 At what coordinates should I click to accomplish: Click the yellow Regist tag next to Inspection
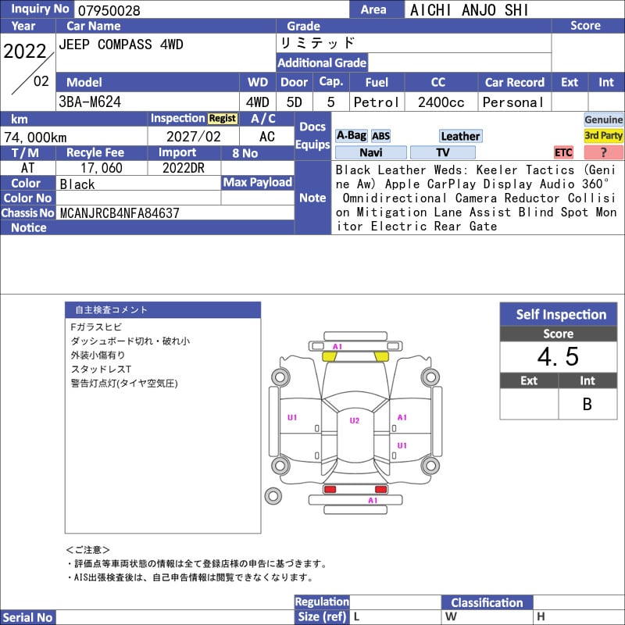click(222, 119)
